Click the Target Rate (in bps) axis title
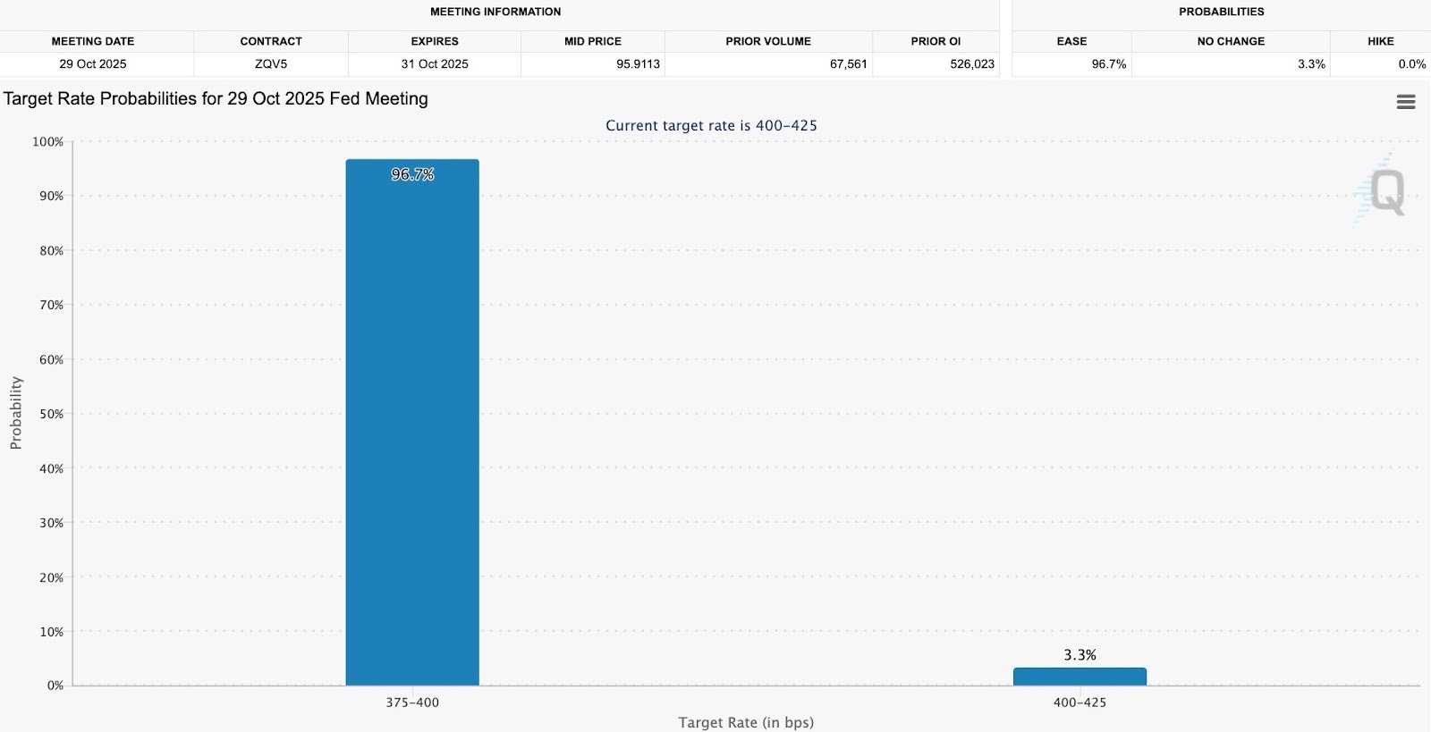The image size is (1431, 732). coord(746,722)
